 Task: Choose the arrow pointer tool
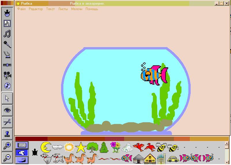(x=7, y=98)
